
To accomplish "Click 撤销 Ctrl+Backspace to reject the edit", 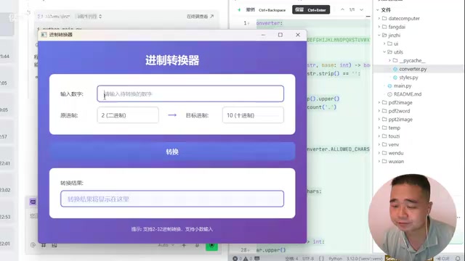I will (x=266, y=9).
